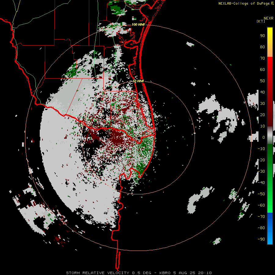Click the -90 knot scale value
275x275 pixels.
261,239
